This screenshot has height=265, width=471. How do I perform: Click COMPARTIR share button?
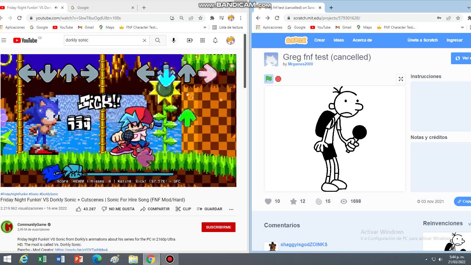[x=155, y=209]
